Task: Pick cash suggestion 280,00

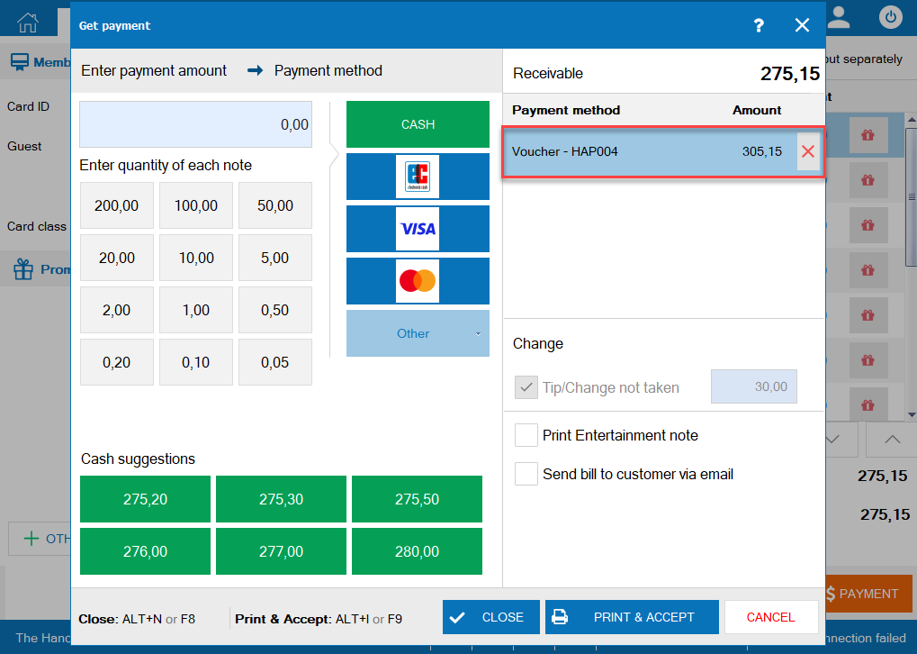Action: tap(417, 551)
